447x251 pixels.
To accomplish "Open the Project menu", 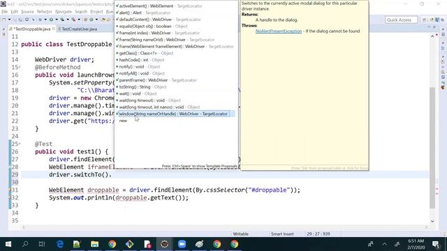I will [96, 12].
